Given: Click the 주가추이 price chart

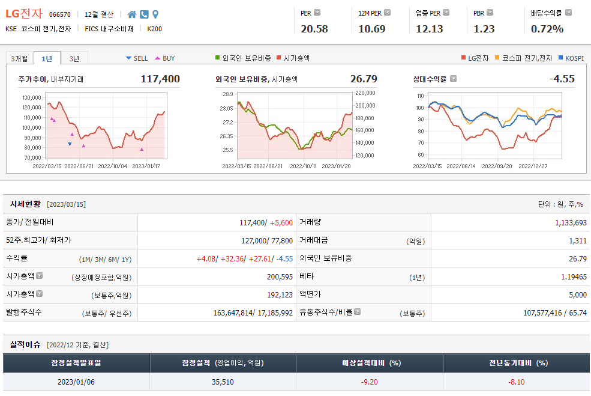Looking at the screenshot, I should (x=107, y=126).
